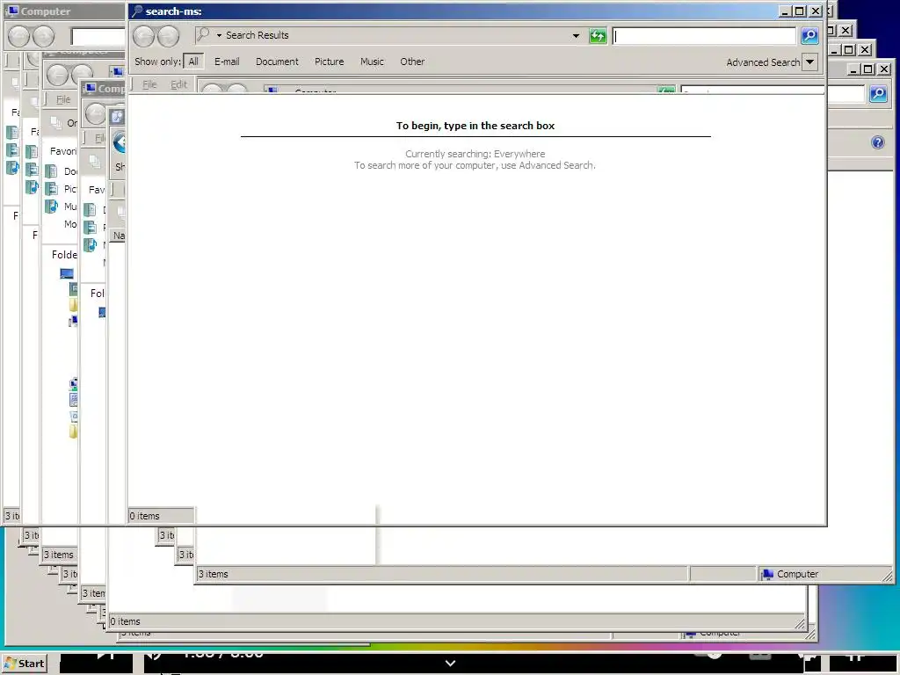
Task: Click the Back arrow in search-ms window
Action: (144, 36)
